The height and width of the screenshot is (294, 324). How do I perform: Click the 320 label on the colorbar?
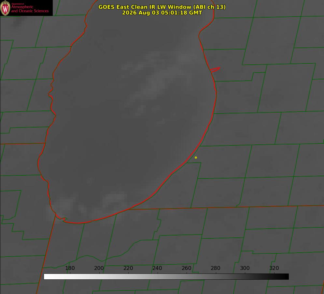click(274, 268)
